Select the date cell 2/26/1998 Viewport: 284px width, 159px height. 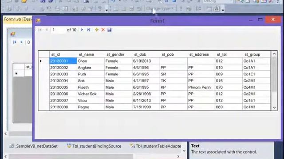click(x=146, y=94)
